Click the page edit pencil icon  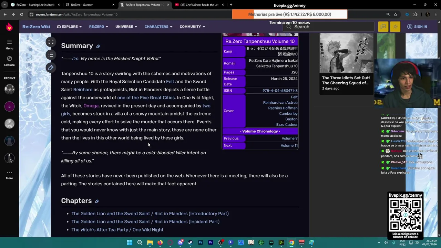(51, 68)
